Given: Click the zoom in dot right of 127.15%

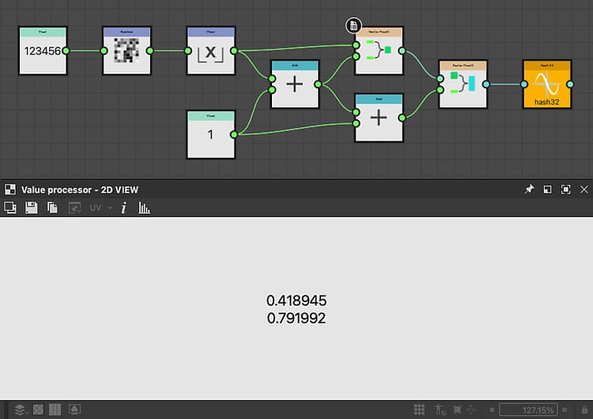Looking at the screenshot, I should (565, 410).
